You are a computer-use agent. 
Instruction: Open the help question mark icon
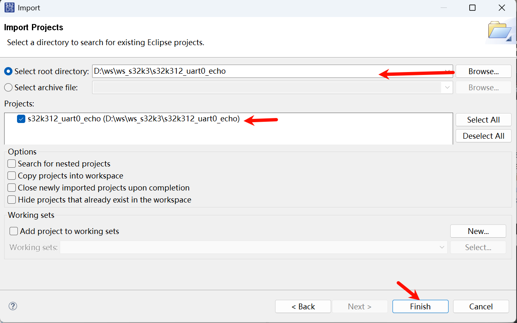[13, 306]
